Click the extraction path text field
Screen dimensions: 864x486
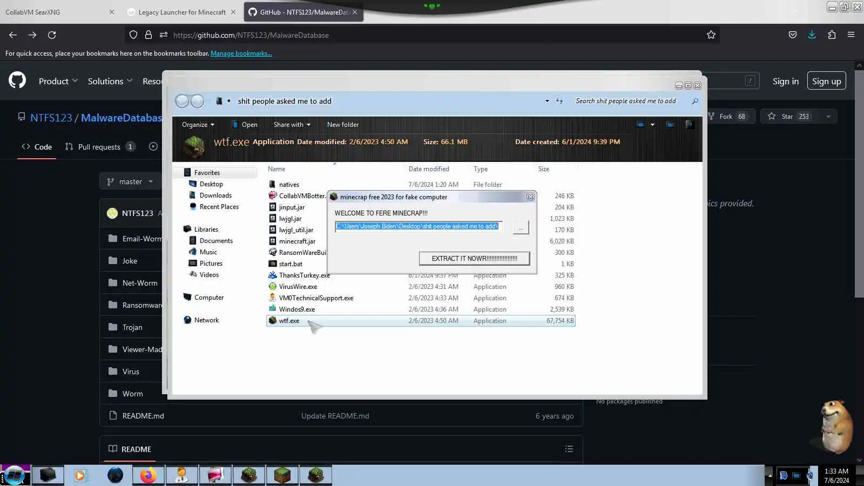coord(418,226)
